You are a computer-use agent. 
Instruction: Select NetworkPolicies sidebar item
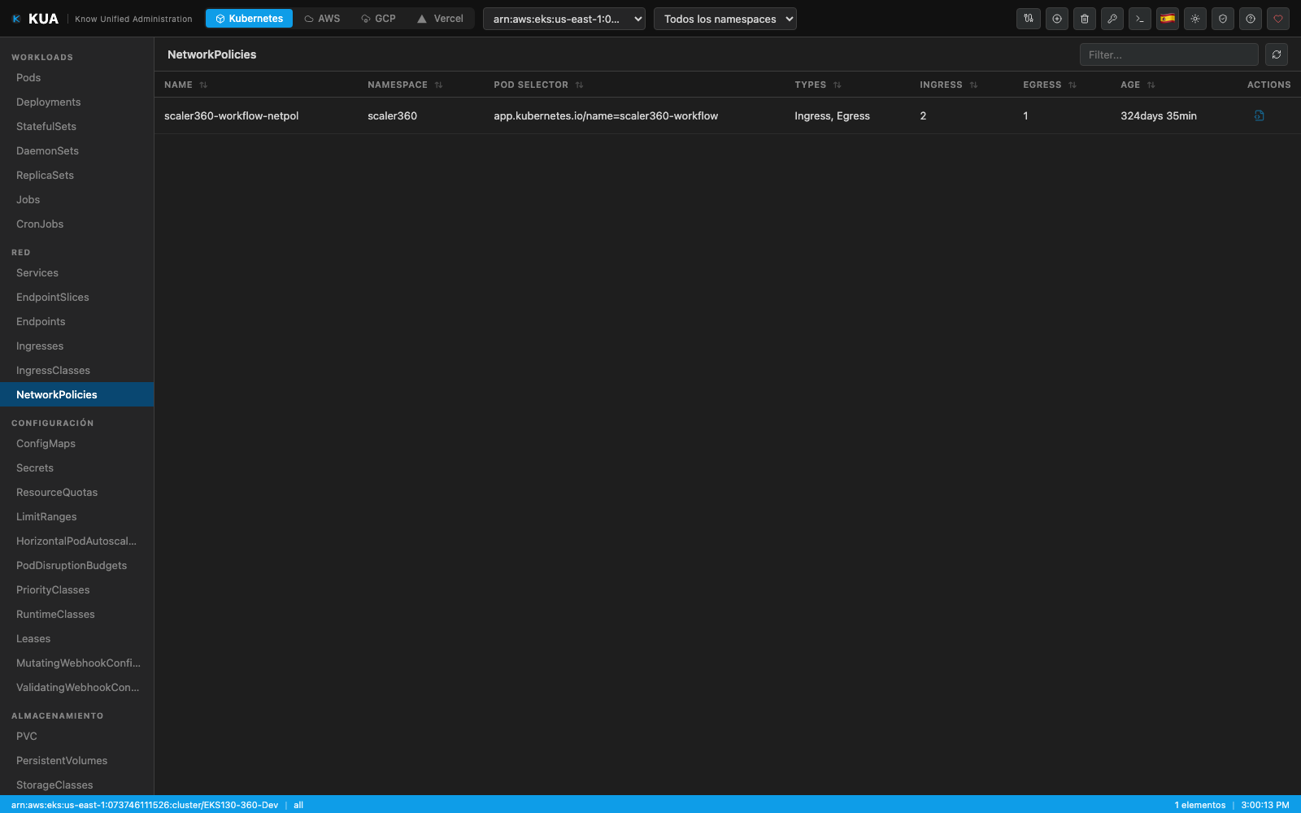(76, 394)
